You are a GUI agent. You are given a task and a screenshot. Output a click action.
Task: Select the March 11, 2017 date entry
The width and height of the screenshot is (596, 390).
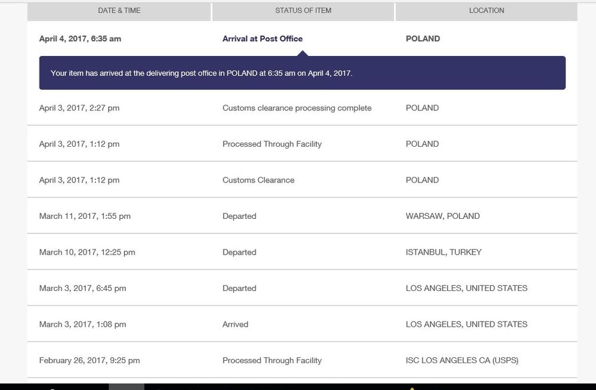tap(85, 216)
